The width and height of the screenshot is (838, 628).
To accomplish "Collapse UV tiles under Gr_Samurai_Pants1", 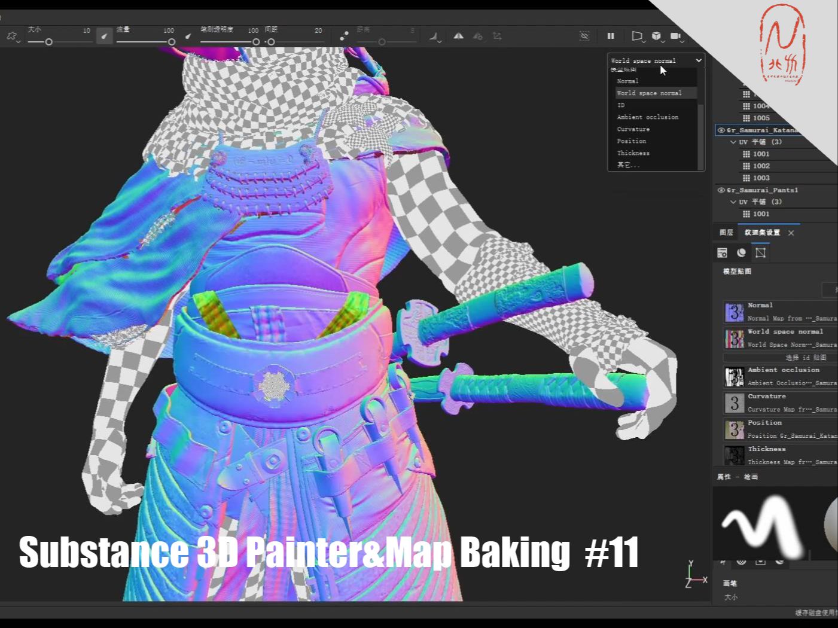I will click(x=733, y=202).
